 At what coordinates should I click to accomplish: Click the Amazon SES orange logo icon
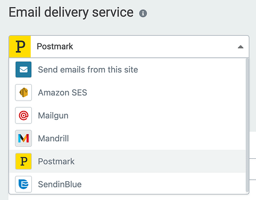coord(24,92)
